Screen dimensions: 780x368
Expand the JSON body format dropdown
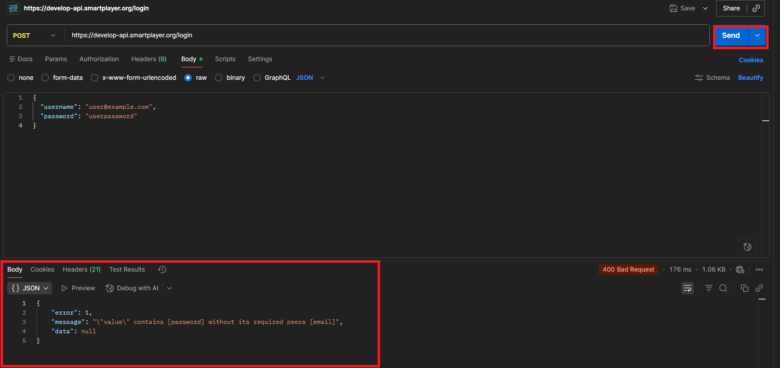pos(311,78)
